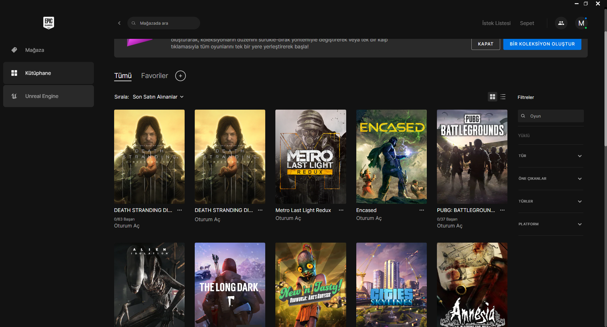Minimize the Epic Games launcher window
Screen dimensions: 607x327
(577, 4)
